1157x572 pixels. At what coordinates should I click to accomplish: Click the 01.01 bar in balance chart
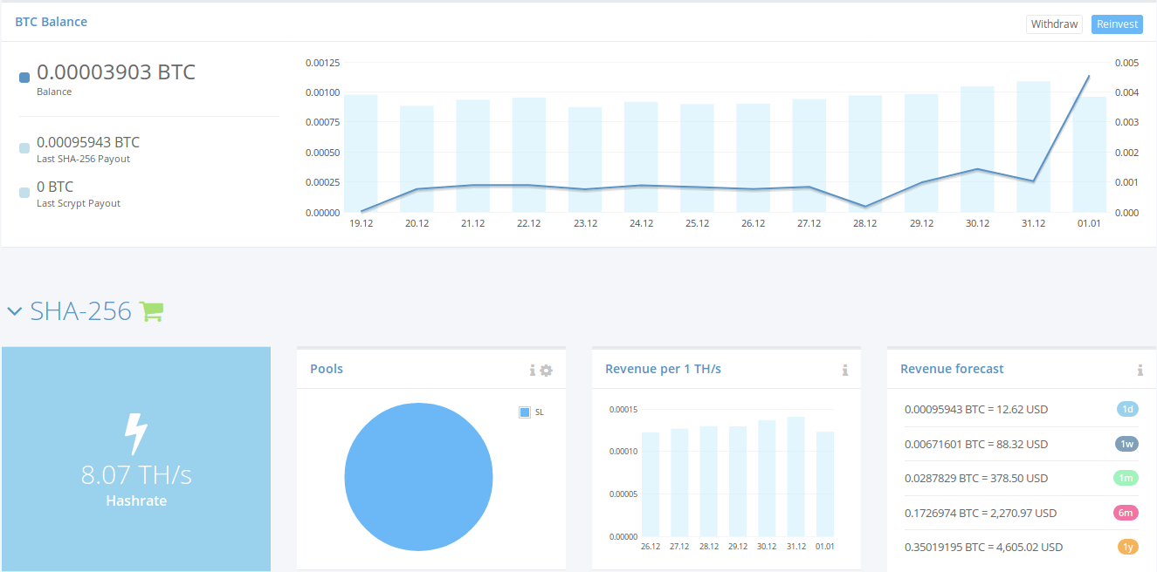[x=1090, y=154]
